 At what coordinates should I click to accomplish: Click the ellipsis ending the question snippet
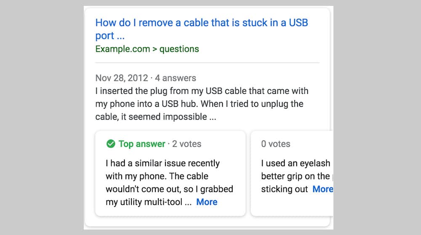[213, 117]
